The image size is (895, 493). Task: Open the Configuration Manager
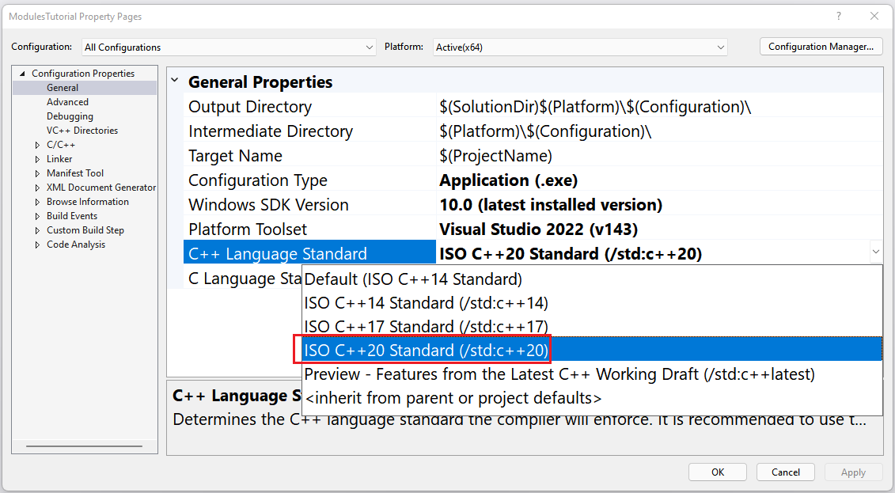coord(821,46)
